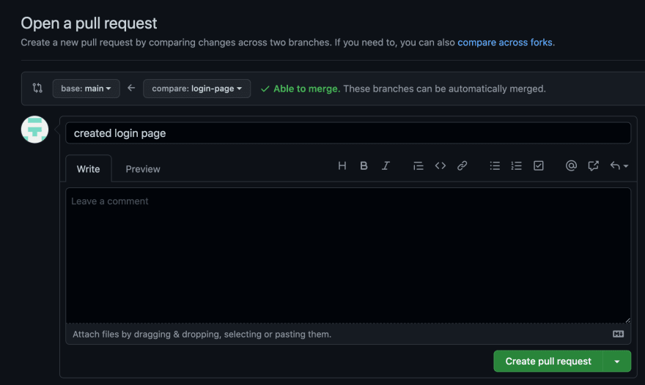Insert a quote block
Viewport: 645px width, 385px height.
(418, 165)
